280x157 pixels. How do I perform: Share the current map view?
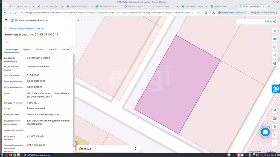pos(275,55)
